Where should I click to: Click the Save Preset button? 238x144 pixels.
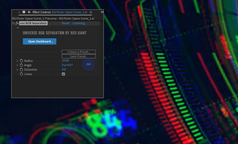coord(79,56)
